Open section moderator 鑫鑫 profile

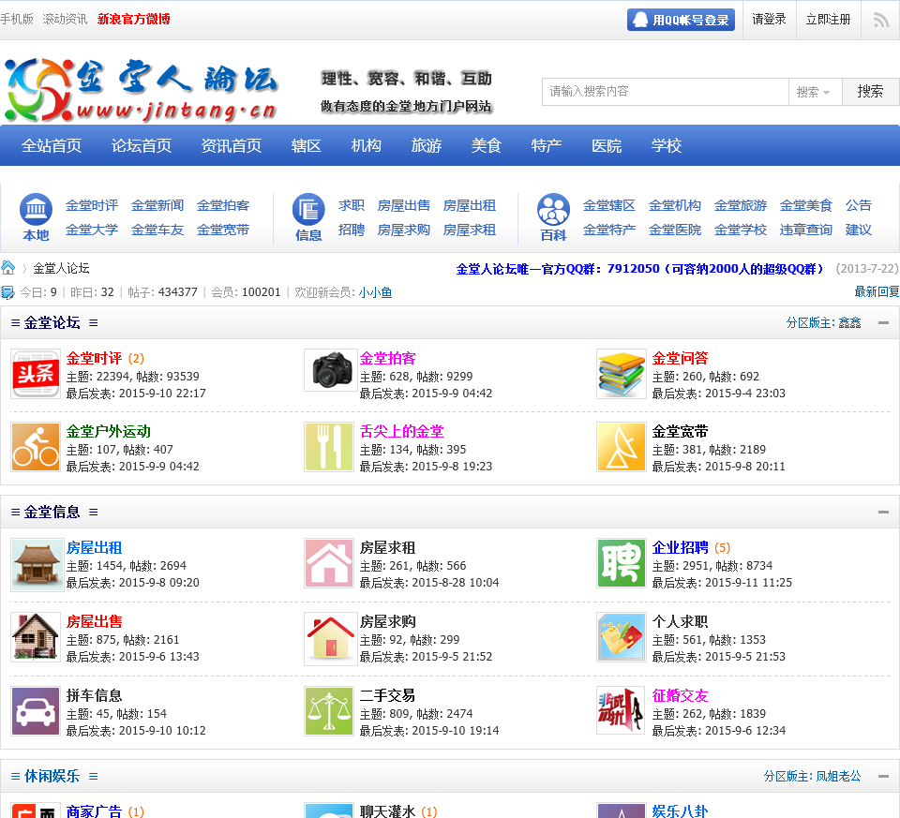[x=849, y=323]
